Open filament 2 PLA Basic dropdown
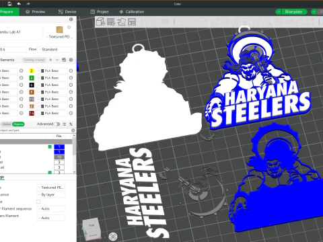The image size is (323, 242). click(x=52, y=71)
